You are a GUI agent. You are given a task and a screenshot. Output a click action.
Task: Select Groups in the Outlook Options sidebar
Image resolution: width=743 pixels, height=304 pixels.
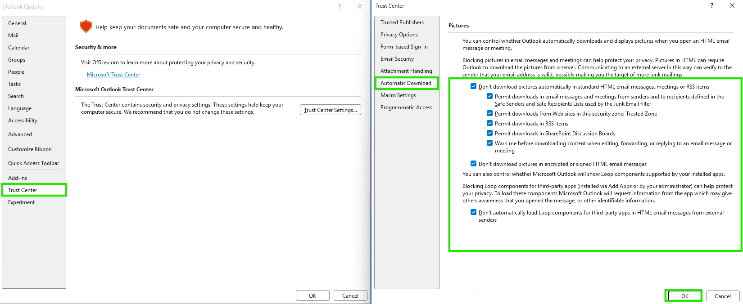(x=34, y=60)
